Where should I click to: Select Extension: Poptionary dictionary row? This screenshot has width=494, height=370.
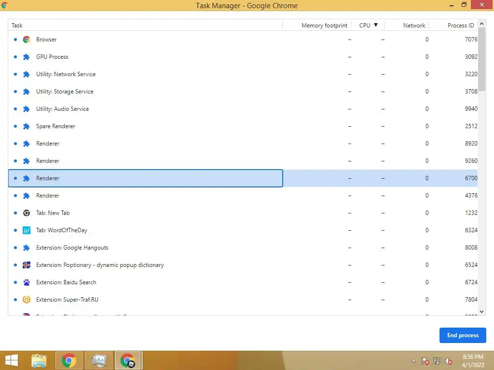[x=243, y=265]
